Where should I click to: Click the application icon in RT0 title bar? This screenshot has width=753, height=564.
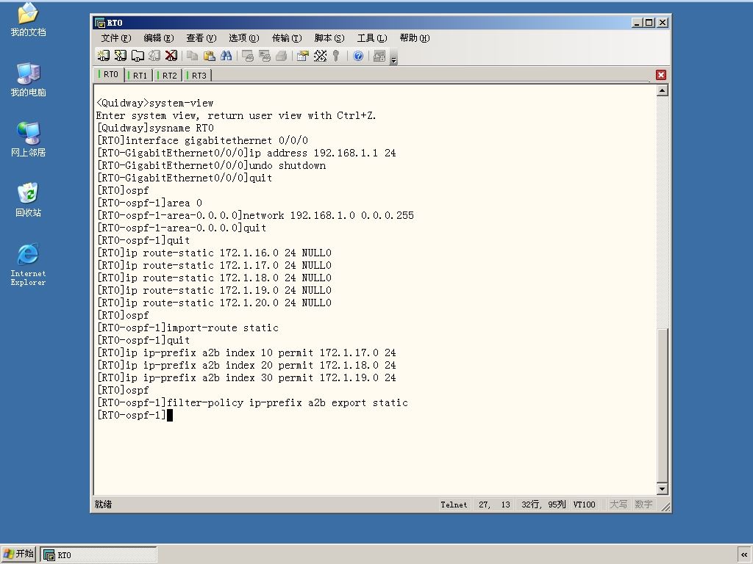click(100, 23)
